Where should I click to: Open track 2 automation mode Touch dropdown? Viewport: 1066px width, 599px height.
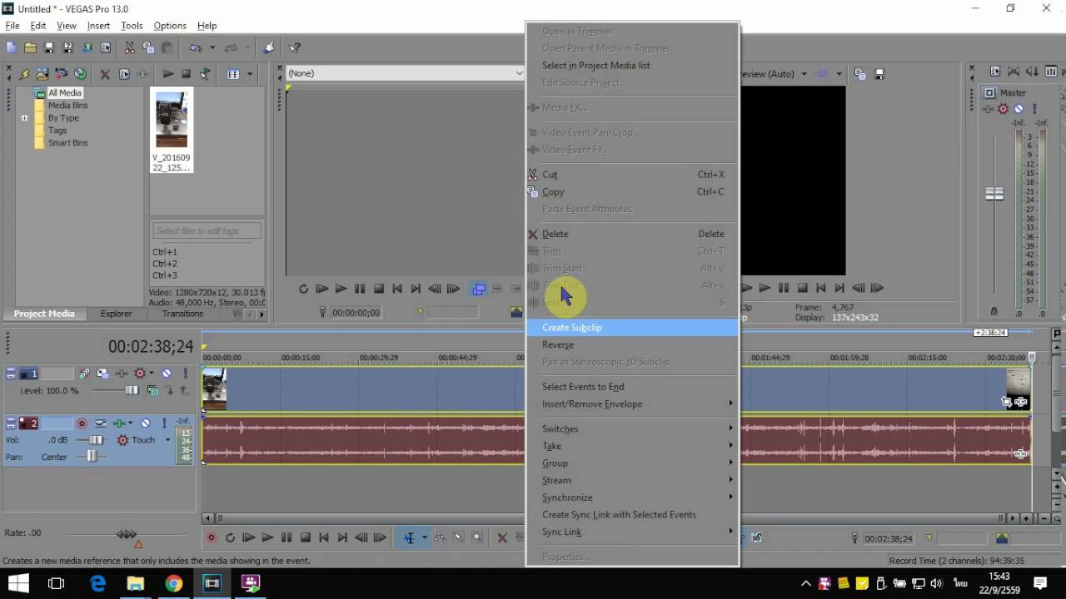click(x=167, y=440)
